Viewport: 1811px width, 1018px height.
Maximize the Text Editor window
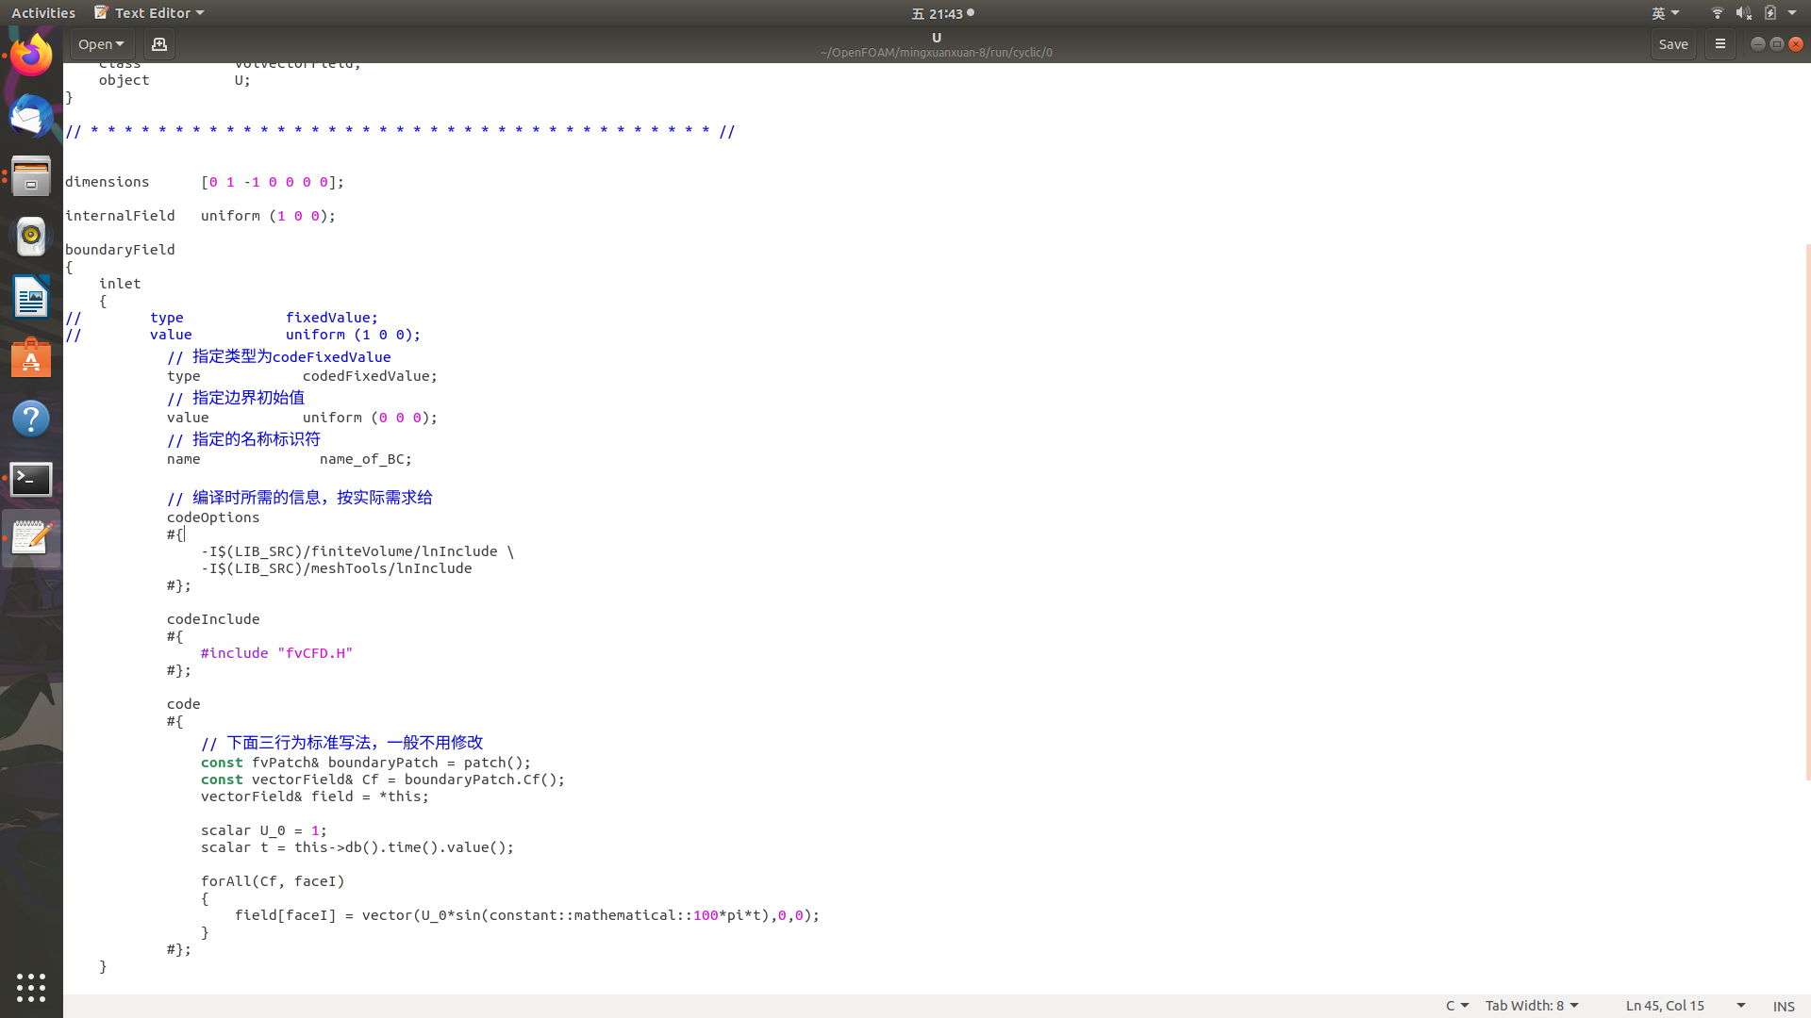1776,44
